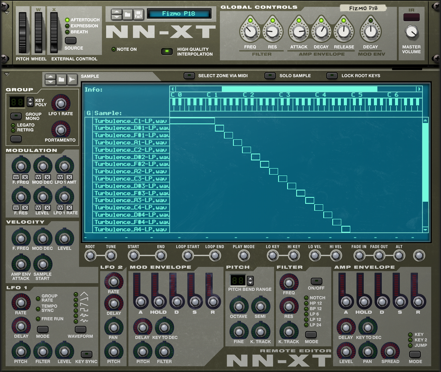Enable the SOLO SAMPLE toggle
The height and width of the screenshot is (372, 441).
pyautogui.click(x=270, y=75)
